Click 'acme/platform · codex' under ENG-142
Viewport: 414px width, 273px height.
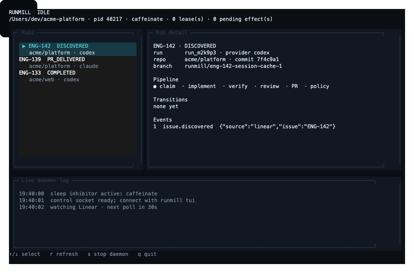click(x=62, y=53)
